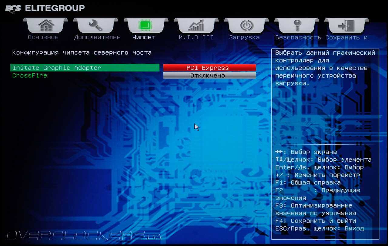Open the Загрузка power icon tab
The height and width of the screenshot is (246, 388).
(246, 25)
